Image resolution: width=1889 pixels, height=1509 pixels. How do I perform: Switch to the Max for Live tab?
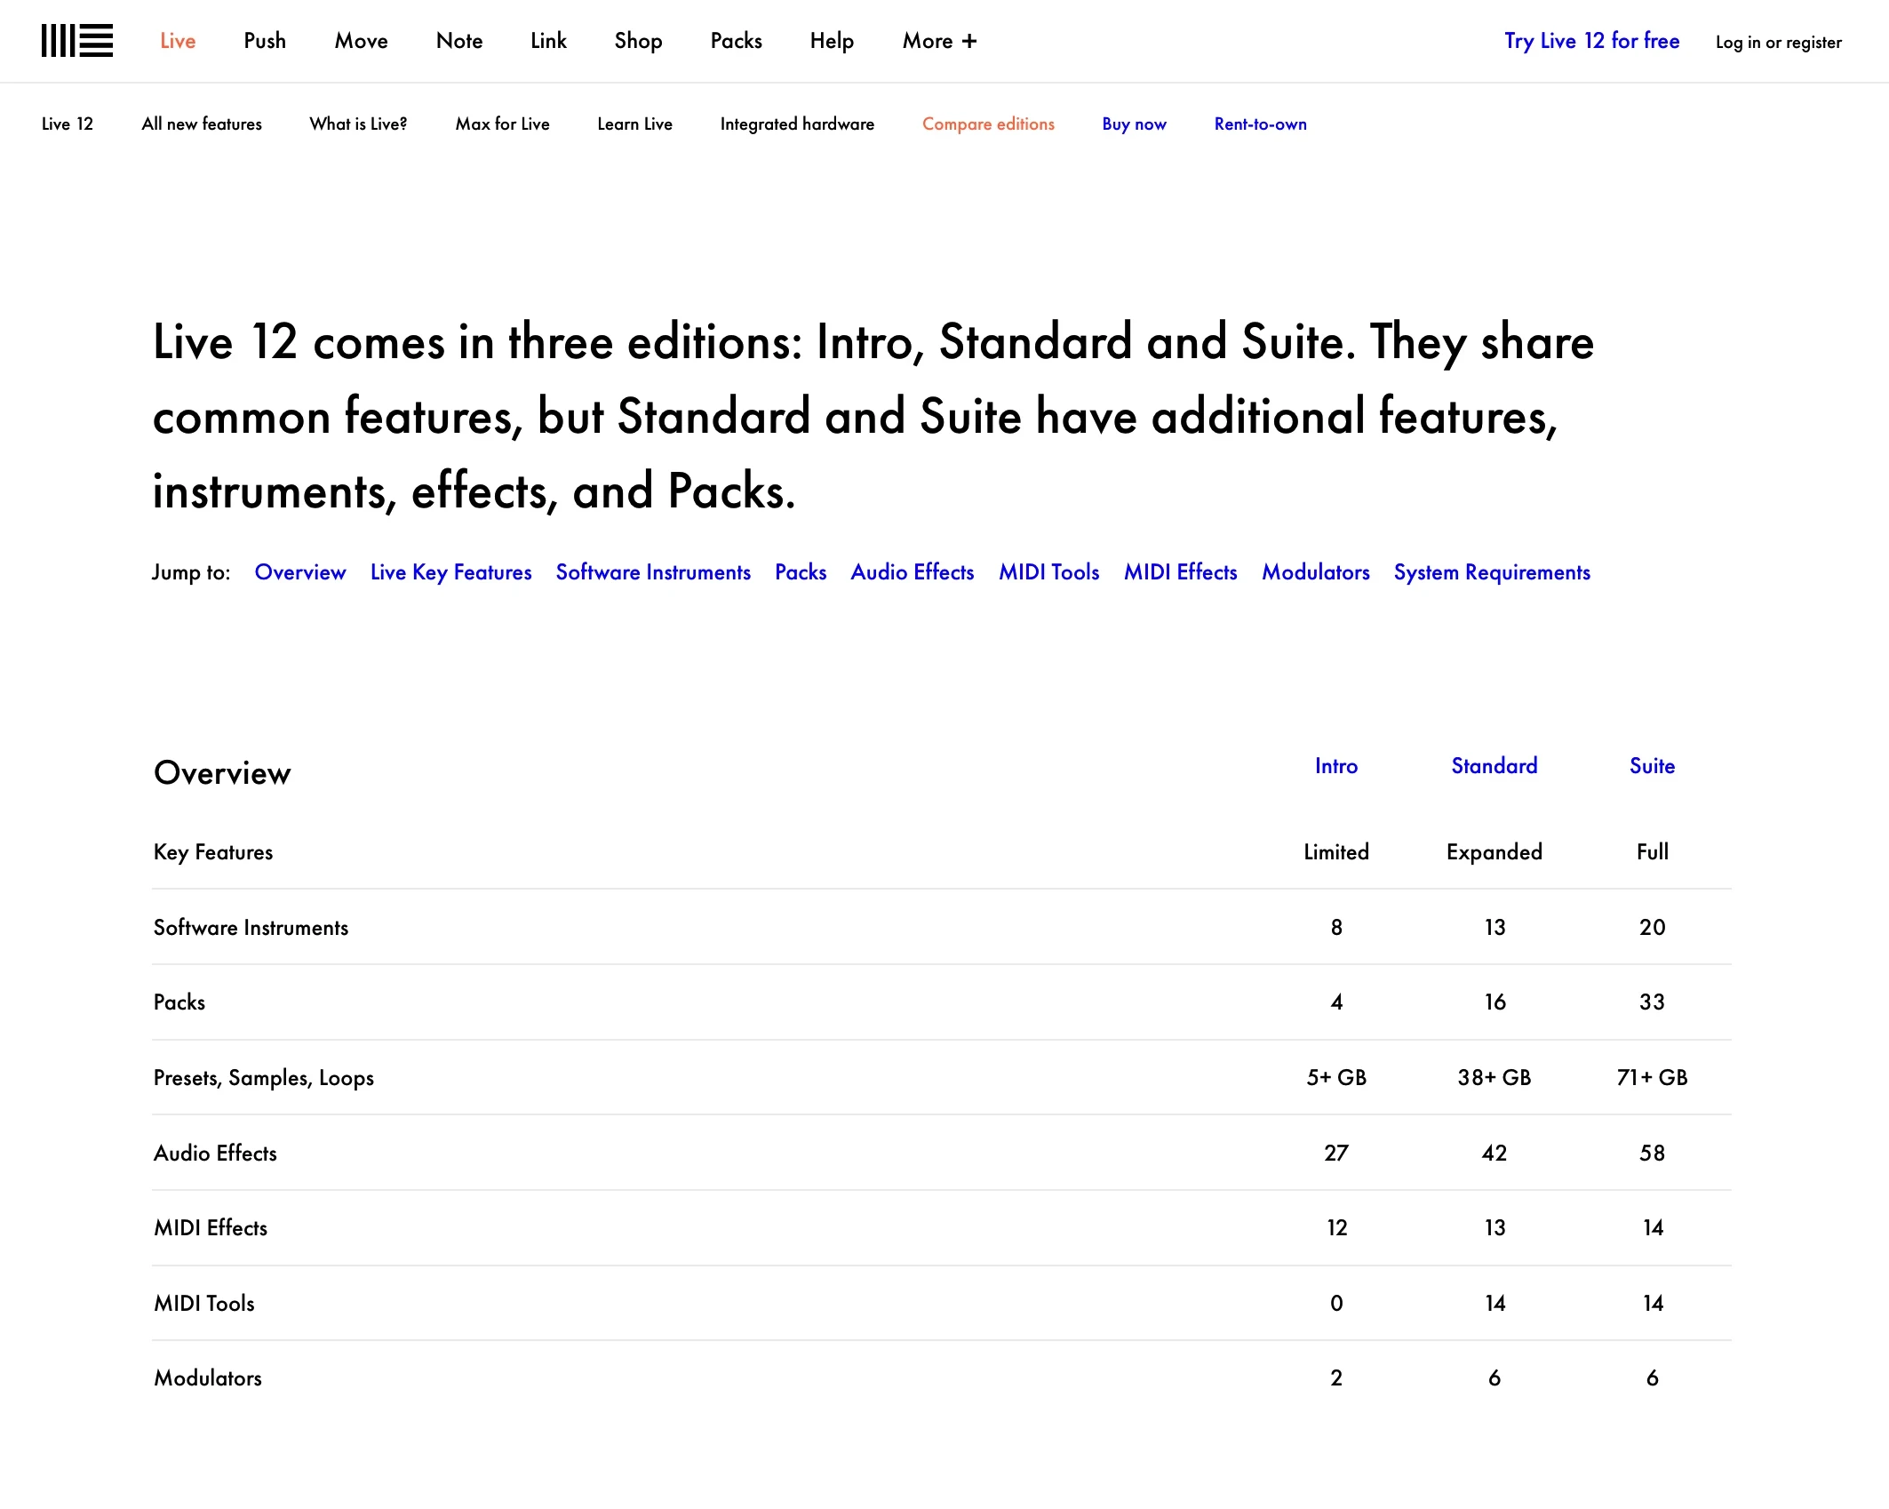(x=502, y=124)
